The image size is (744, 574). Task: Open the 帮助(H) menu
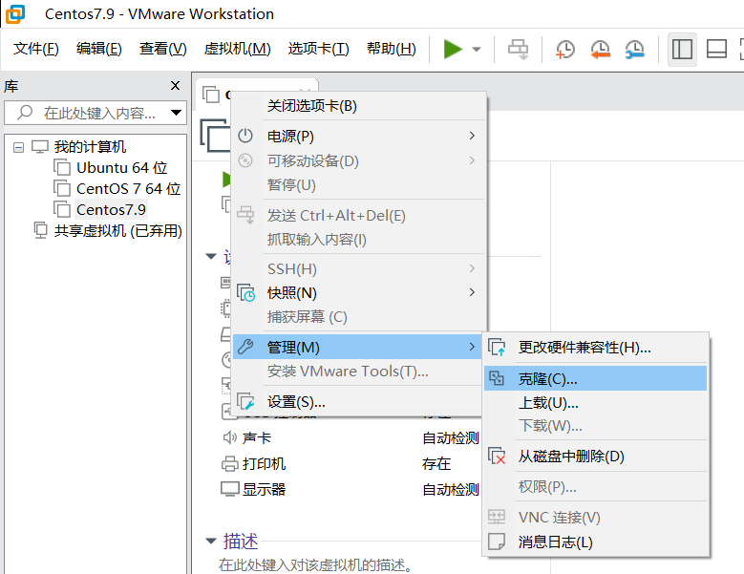pyautogui.click(x=392, y=49)
